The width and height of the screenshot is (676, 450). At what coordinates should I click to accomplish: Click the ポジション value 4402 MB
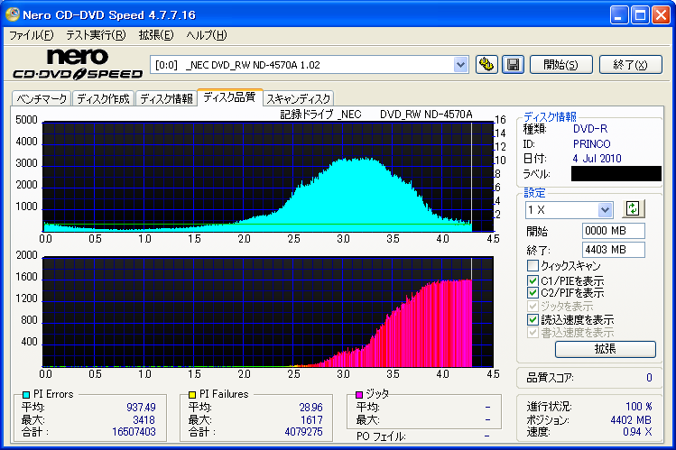click(631, 420)
